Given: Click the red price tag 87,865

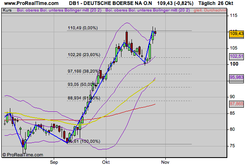Looking at the screenshot, I should (x=236, y=104).
